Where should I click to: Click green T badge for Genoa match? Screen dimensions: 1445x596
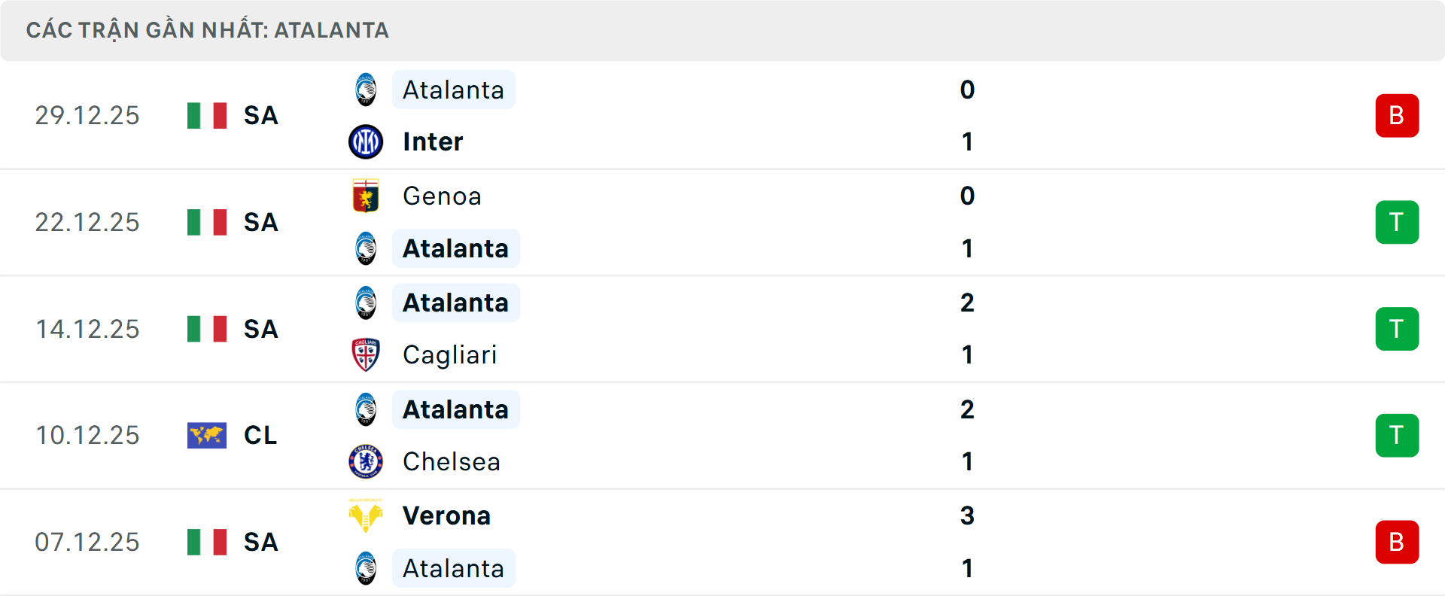pyautogui.click(x=1397, y=222)
